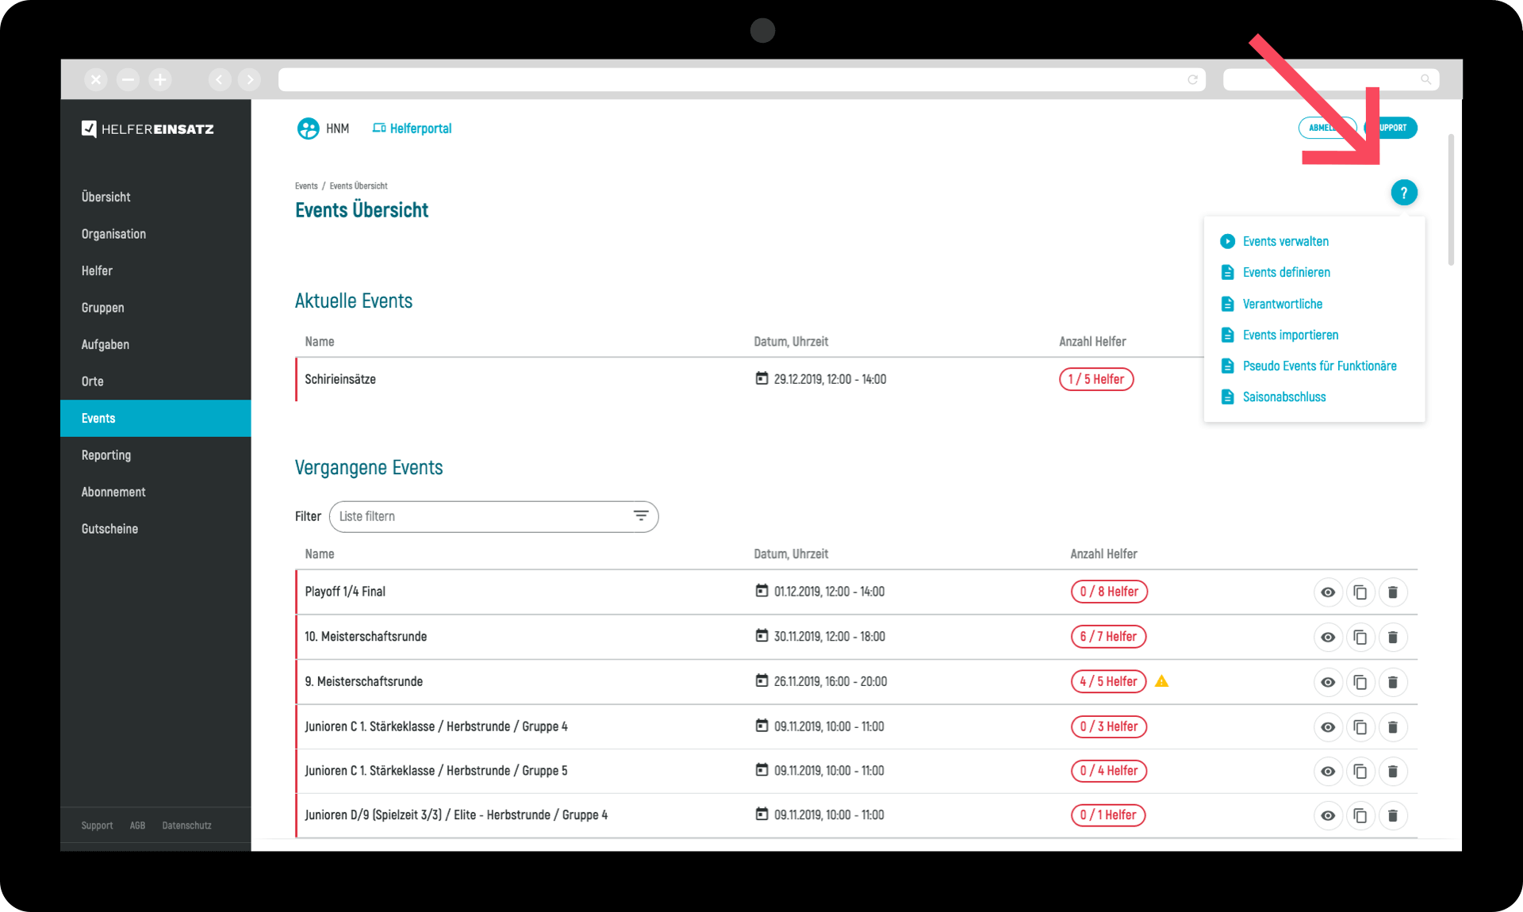
Task: Delete the 10. Meisterschaftsrunde event
Action: [1392, 638]
